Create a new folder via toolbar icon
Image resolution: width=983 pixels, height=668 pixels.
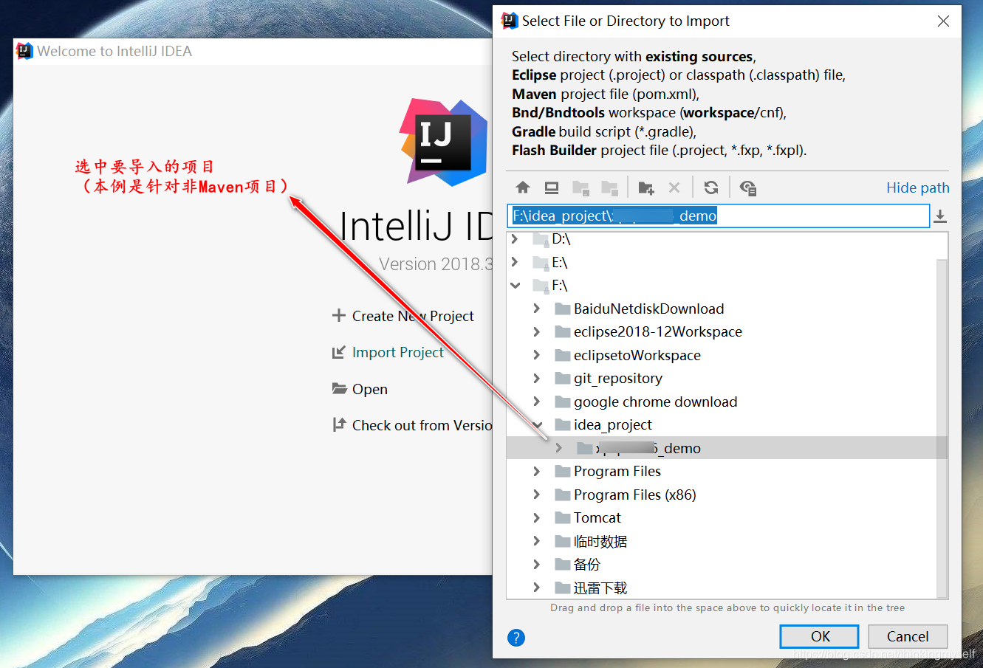[646, 187]
